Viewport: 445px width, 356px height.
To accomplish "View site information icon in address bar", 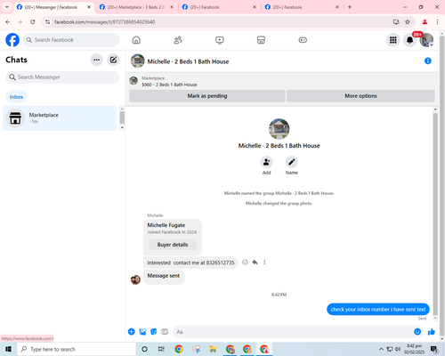I will (x=47, y=22).
